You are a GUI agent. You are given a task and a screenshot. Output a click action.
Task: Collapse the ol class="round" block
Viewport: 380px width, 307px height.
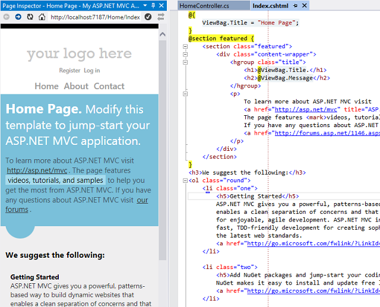(x=185, y=181)
